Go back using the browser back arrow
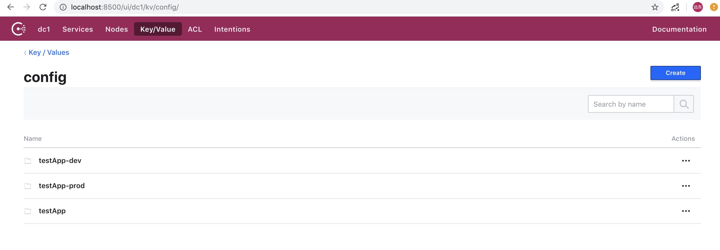The width and height of the screenshot is (720, 250). coord(10,7)
